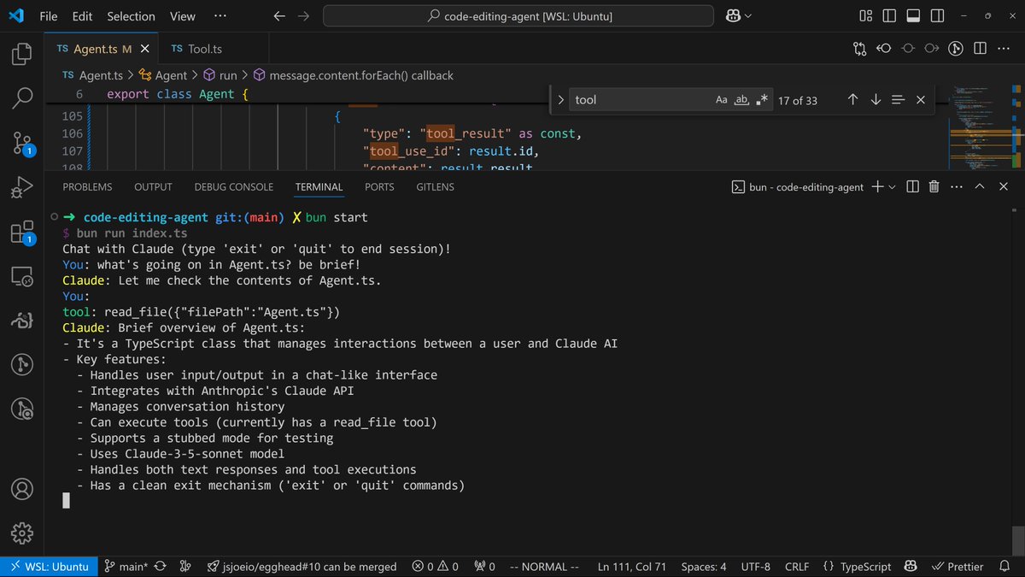
Task: Click the WSL: Ubuntu remote indicator
Action: (49, 566)
